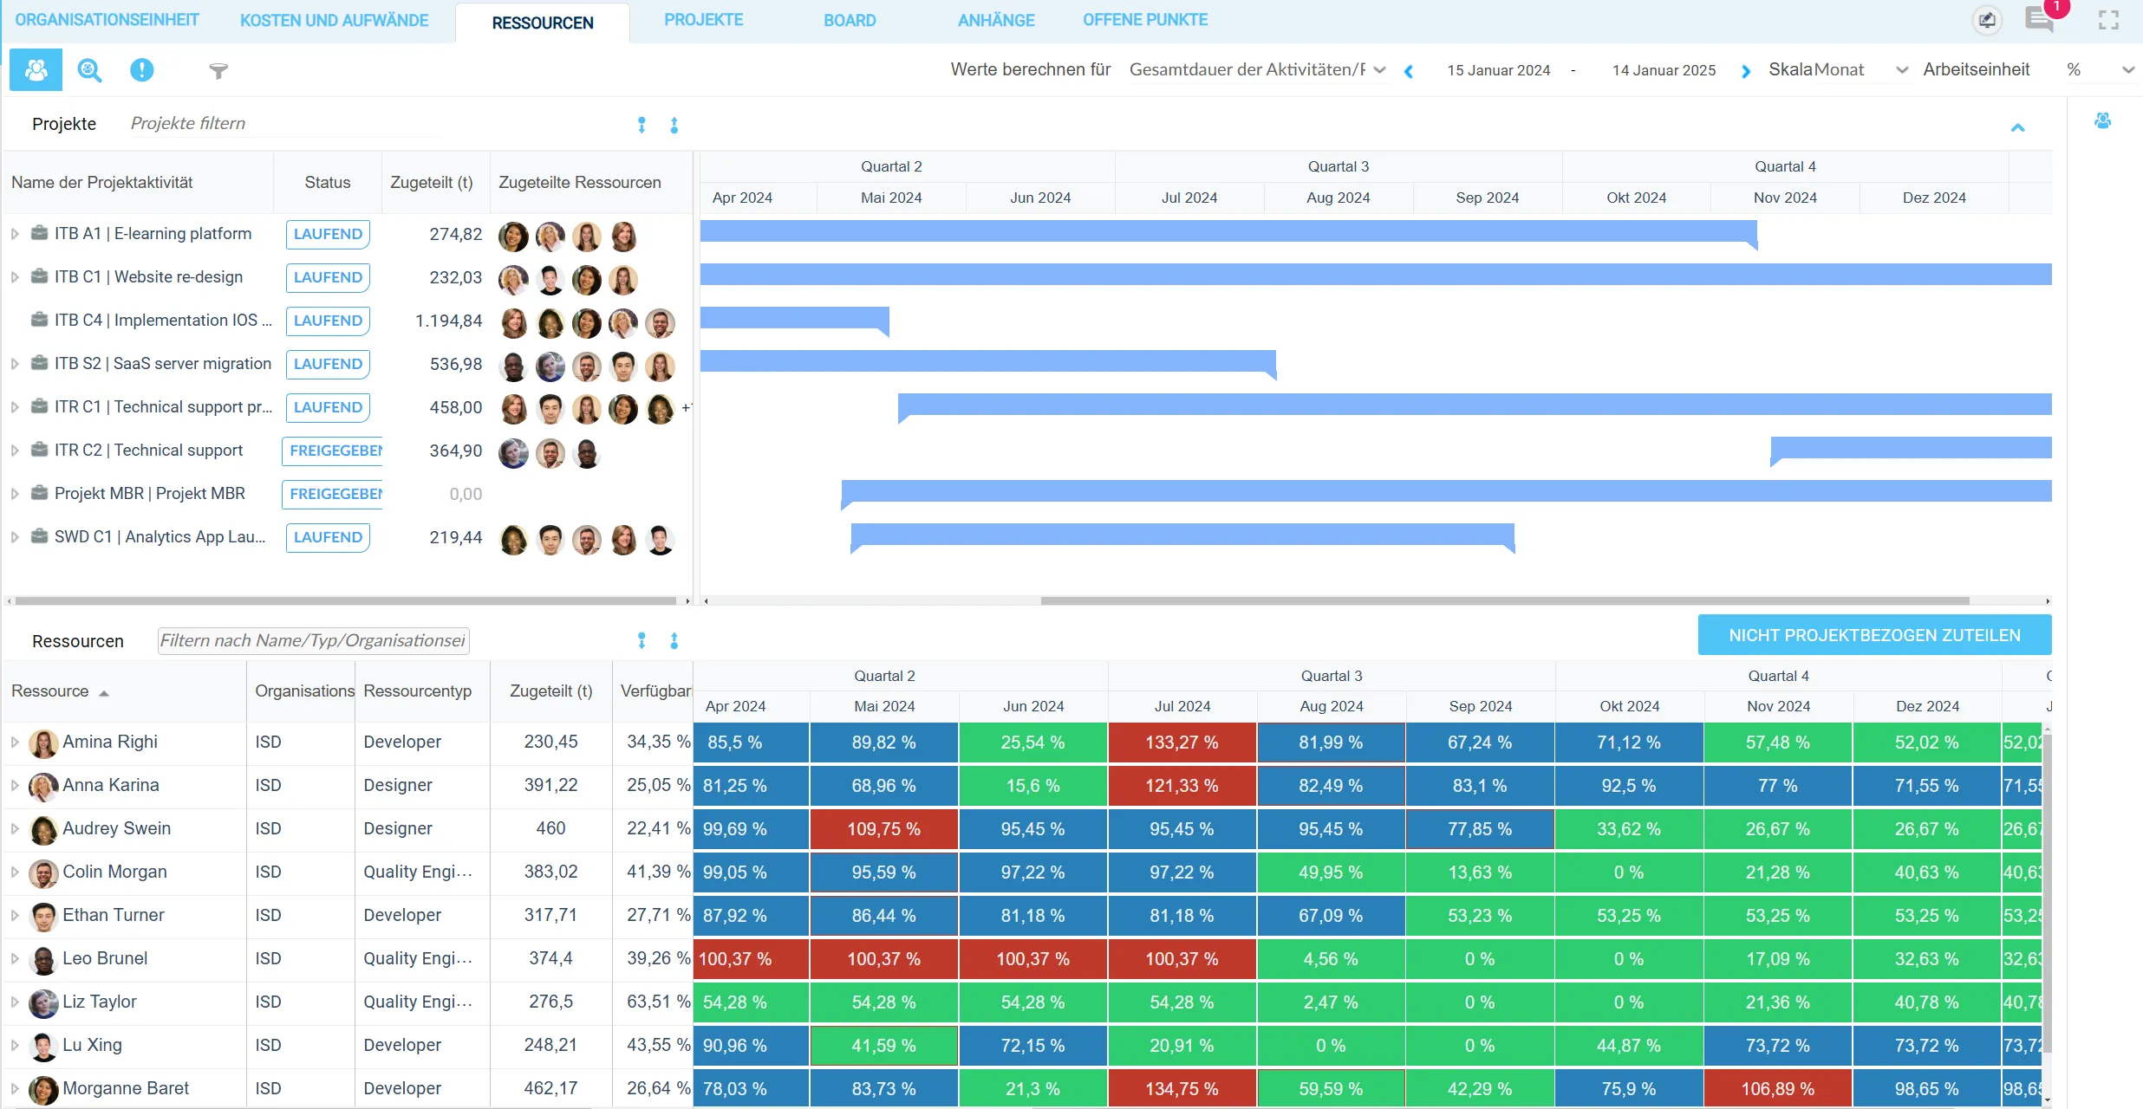2143x1109 pixels.
Task: Click the edit-on-screen icon top right
Action: click(1986, 20)
